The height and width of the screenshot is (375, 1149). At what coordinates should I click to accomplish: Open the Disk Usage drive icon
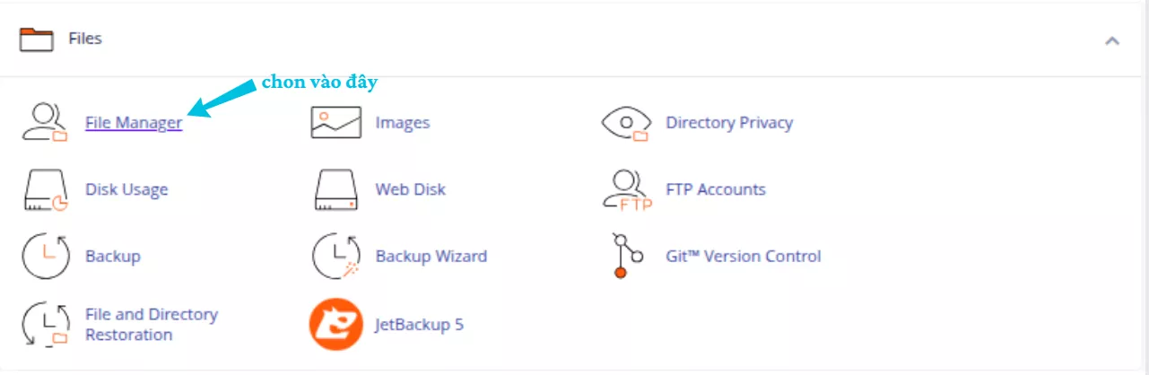pos(45,190)
